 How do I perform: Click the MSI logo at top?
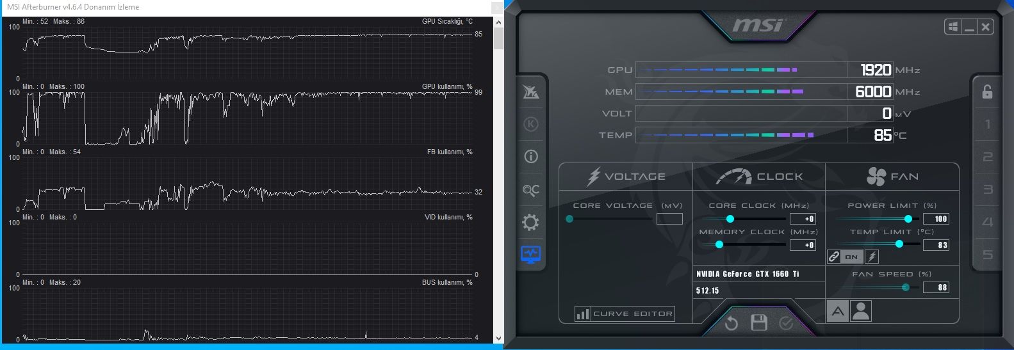click(758, 25)
